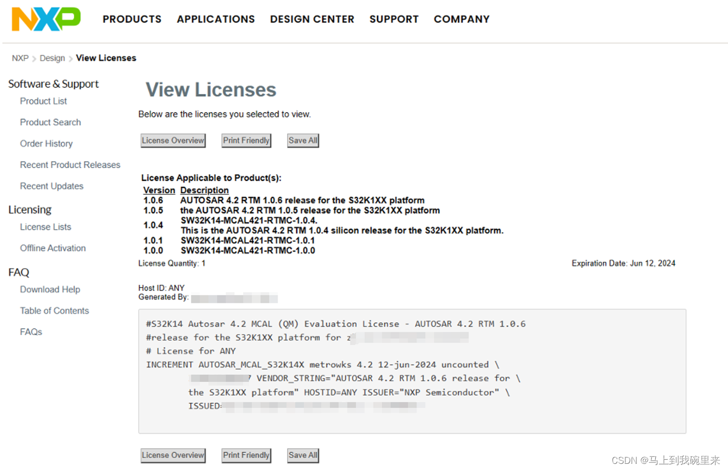
Task: Click SW32K14-MCAL421-RTMC-1.0.1 description
Action: [x=248, y=240]
